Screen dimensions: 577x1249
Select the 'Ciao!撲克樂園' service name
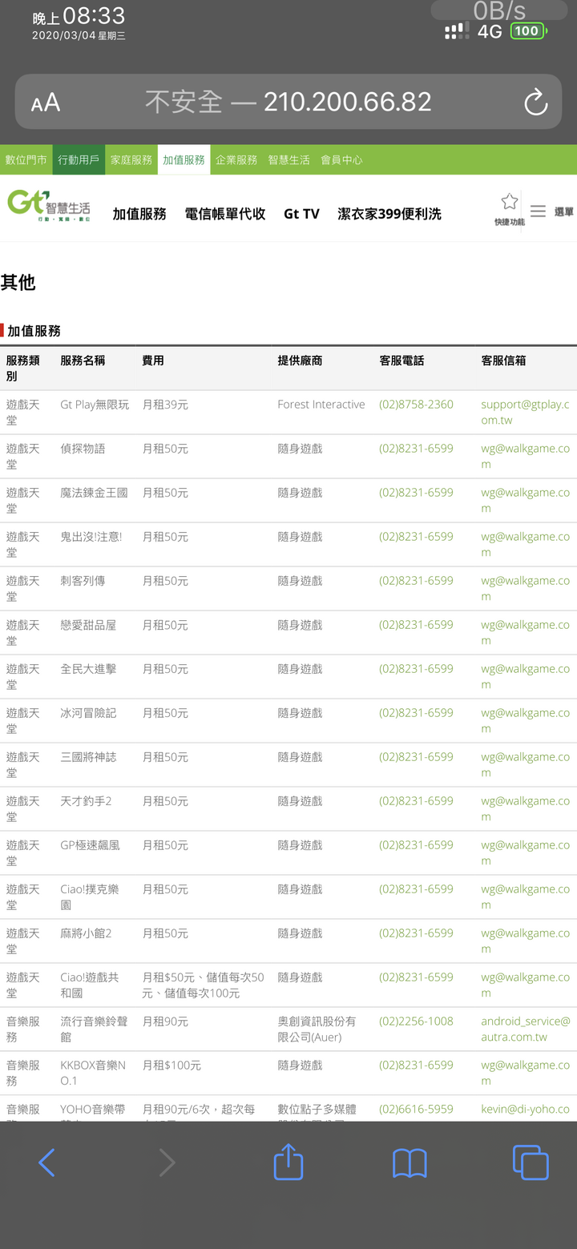(x=89, y=897)
